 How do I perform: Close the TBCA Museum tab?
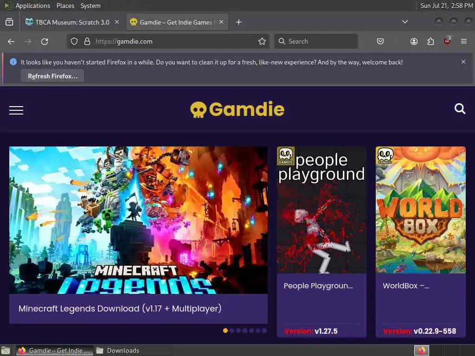coord(117,22)
